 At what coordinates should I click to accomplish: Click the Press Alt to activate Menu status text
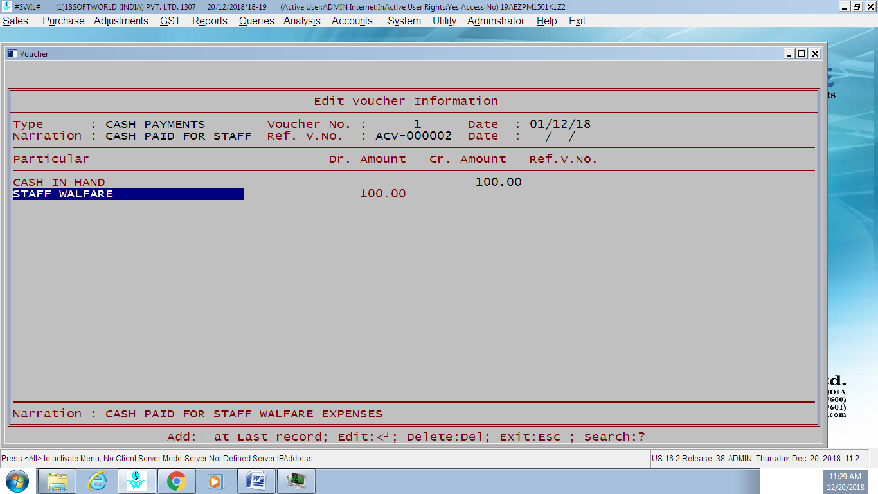click(x=158, y=459)
